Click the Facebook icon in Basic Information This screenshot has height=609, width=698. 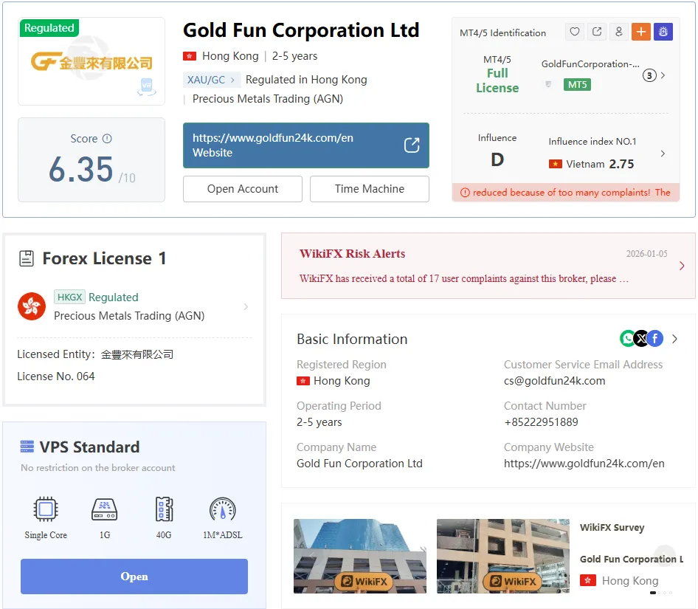654,339
